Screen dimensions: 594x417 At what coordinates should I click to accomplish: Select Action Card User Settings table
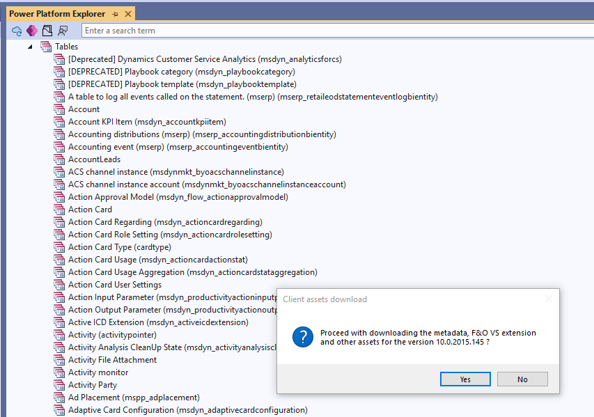115,285
